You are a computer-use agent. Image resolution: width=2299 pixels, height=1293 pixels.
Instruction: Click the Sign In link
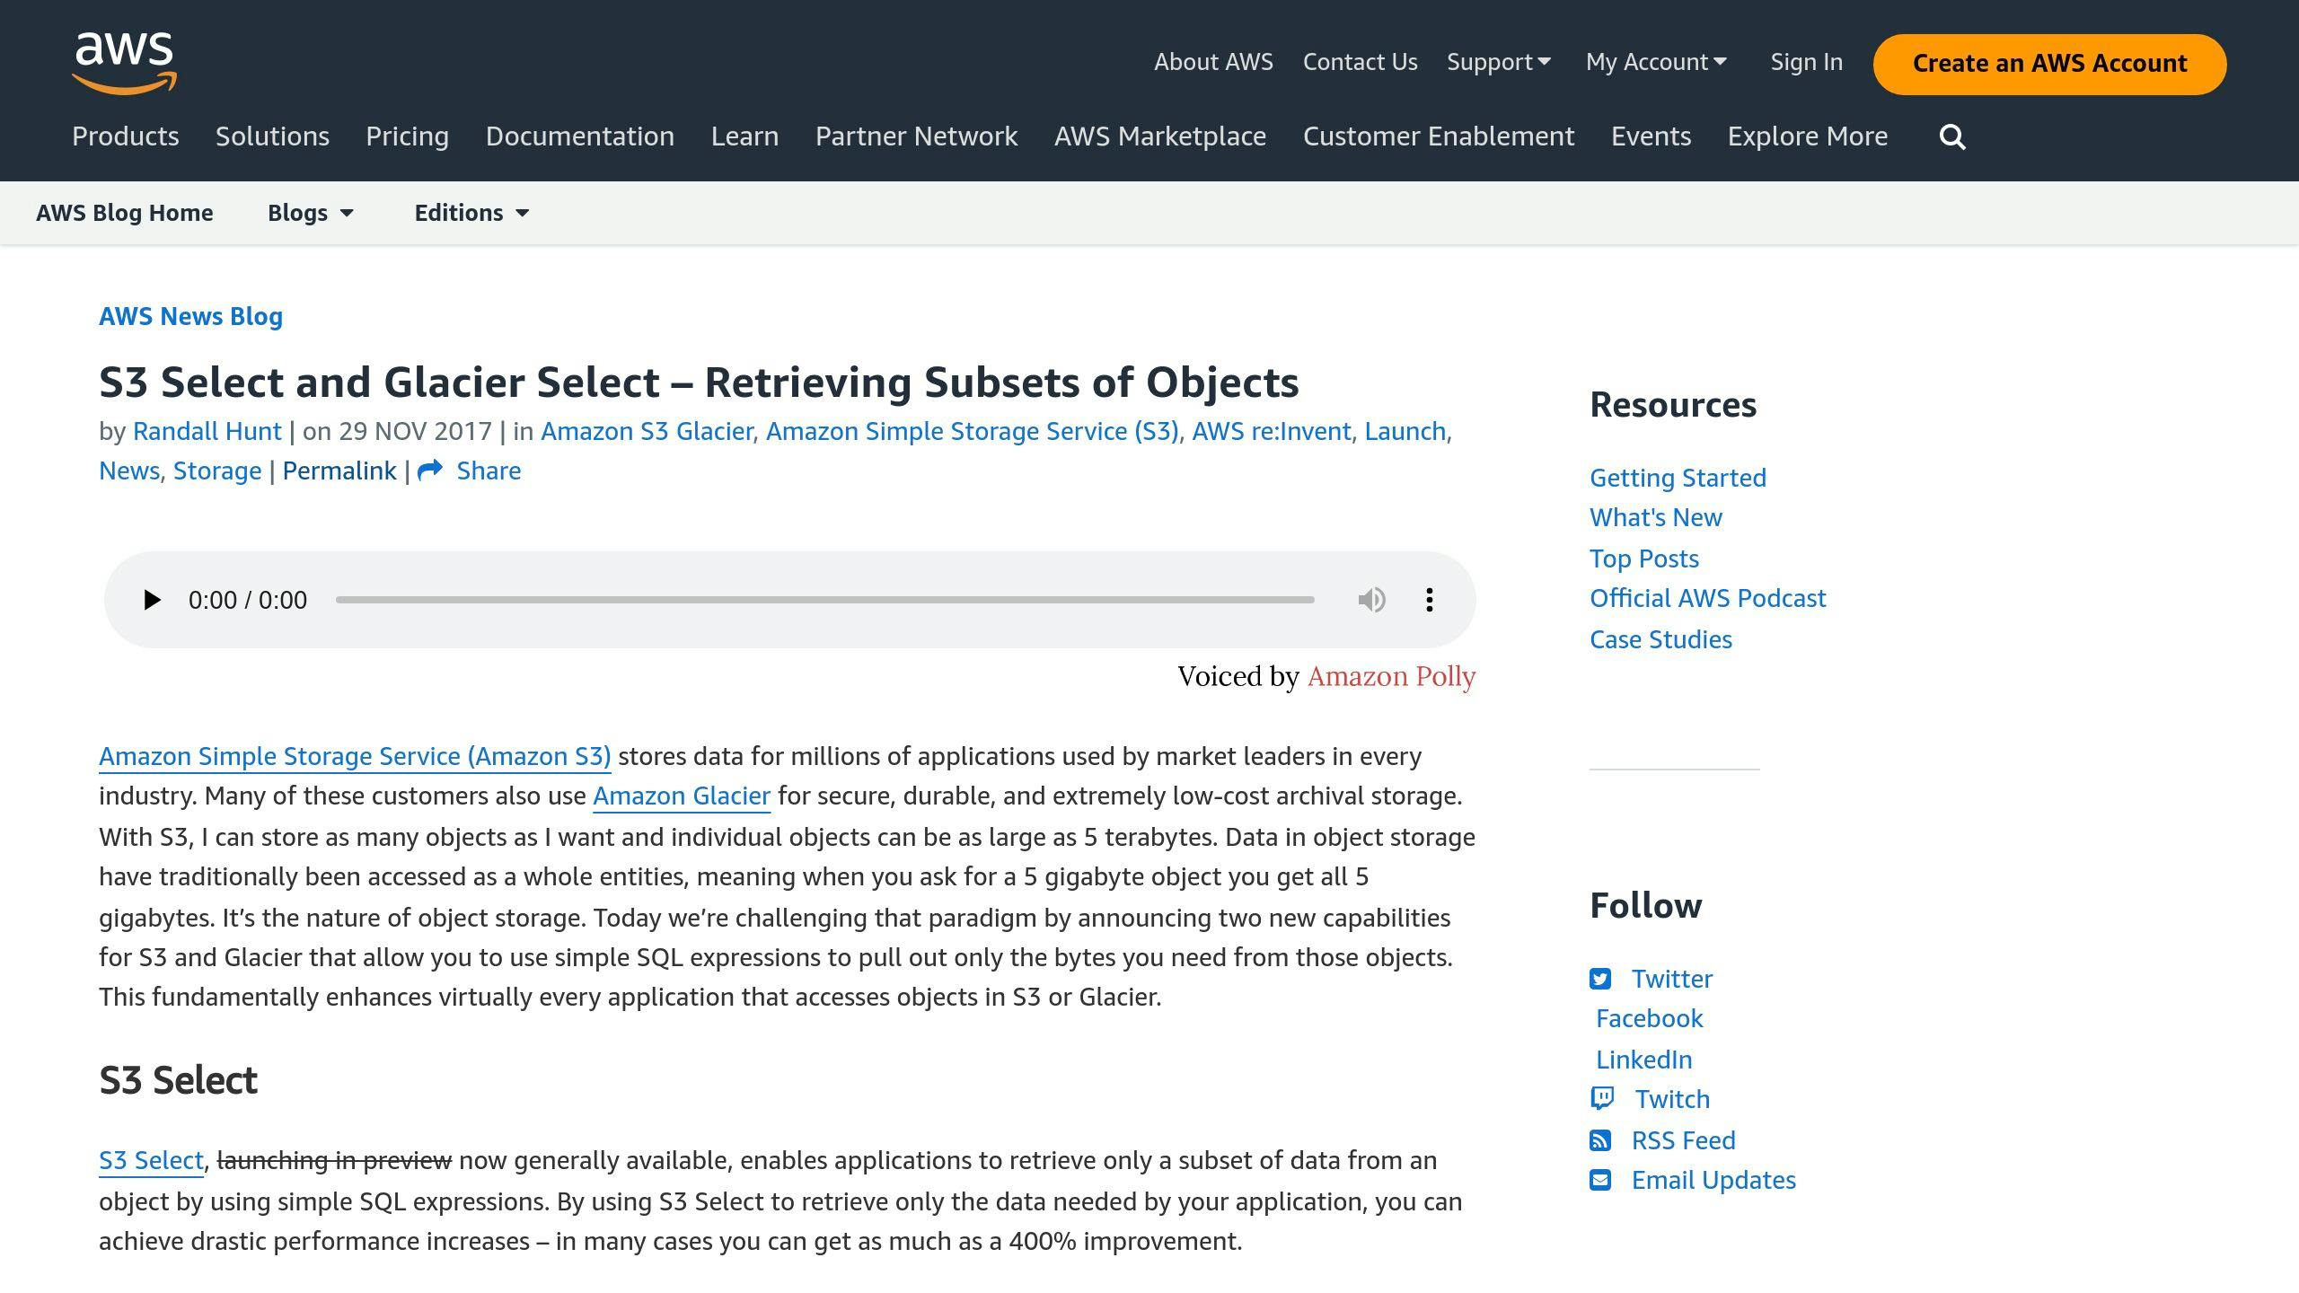(x=1806, y=62)
